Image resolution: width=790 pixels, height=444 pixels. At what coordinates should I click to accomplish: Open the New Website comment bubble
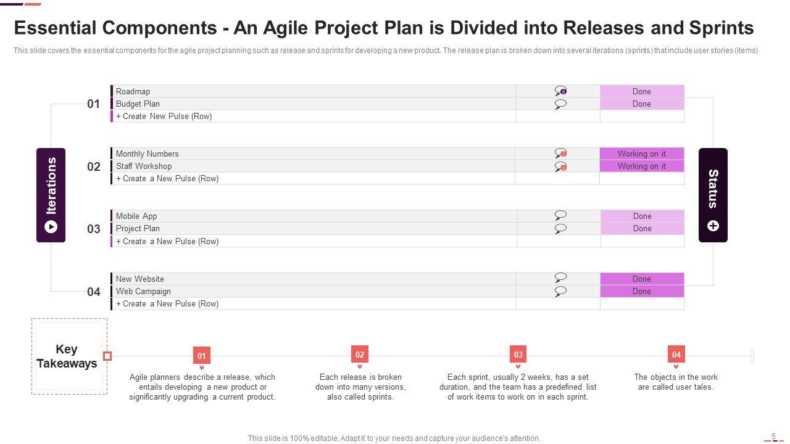(x=560, y=279)
